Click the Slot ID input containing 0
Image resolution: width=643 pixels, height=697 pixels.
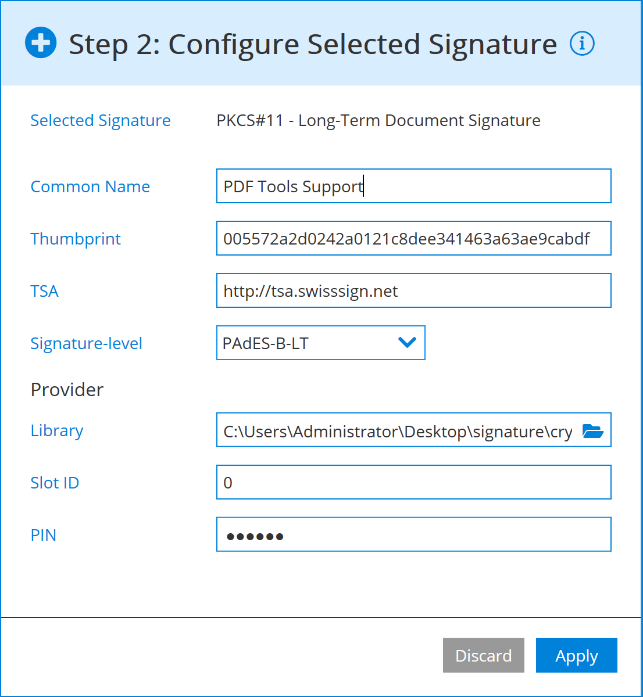click(x=413, y=482)
